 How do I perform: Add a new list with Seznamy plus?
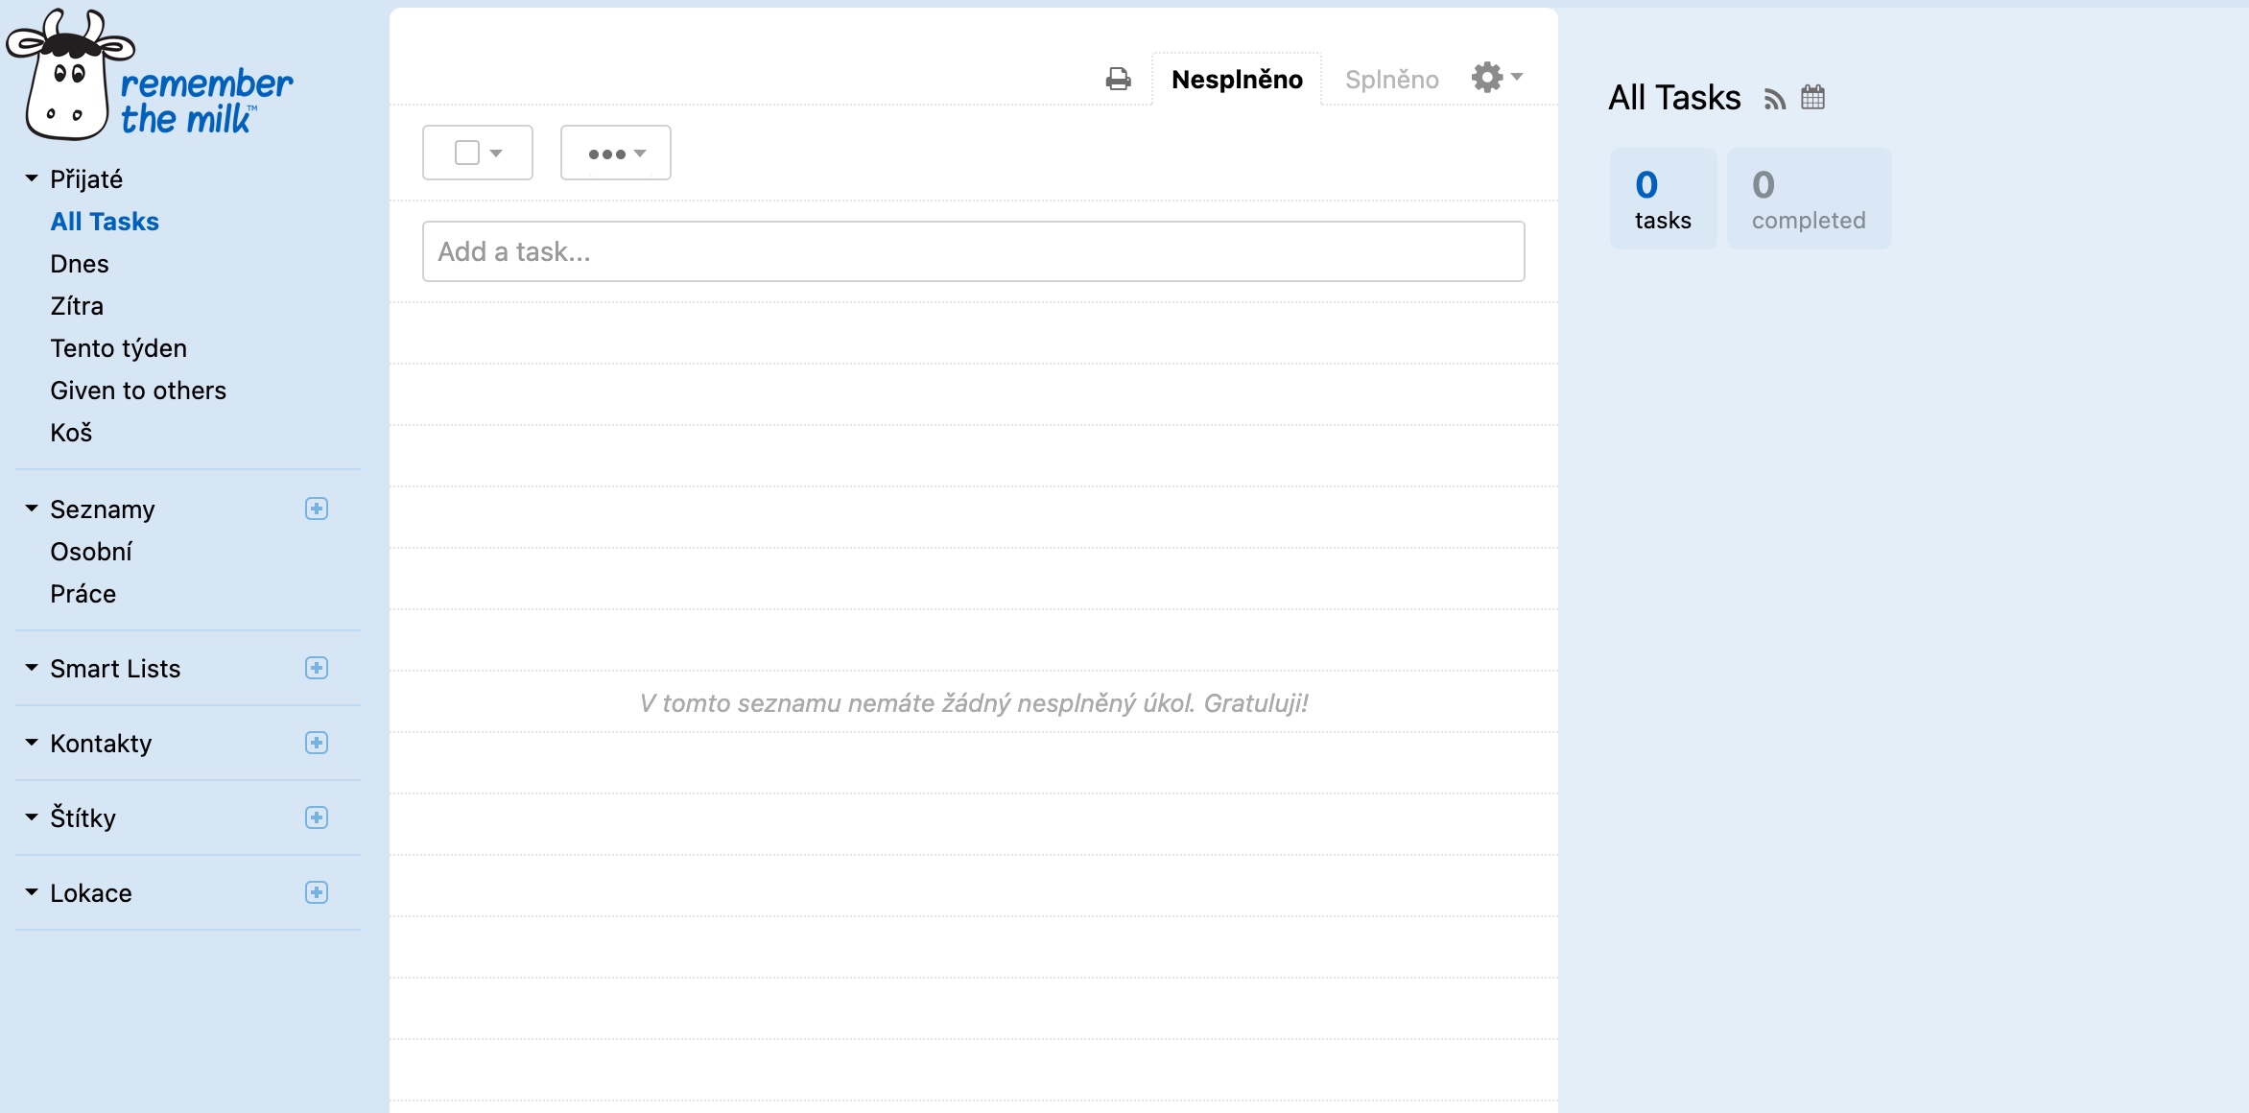pos(317,509)
